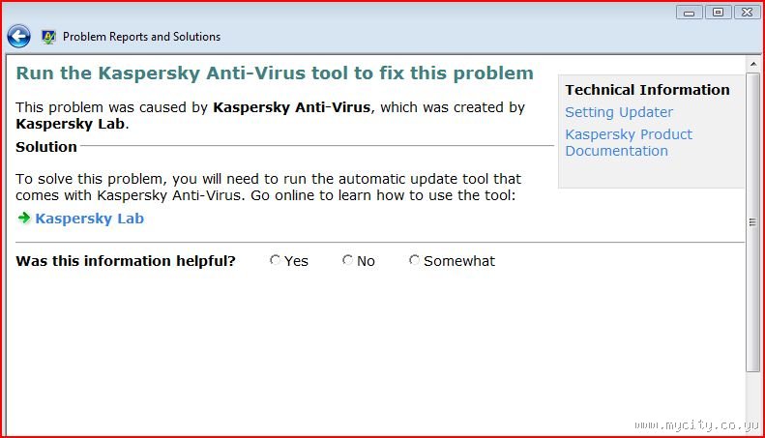
Task: Follow the Kaspersky Lab solution link
Action: click(89, 219)
